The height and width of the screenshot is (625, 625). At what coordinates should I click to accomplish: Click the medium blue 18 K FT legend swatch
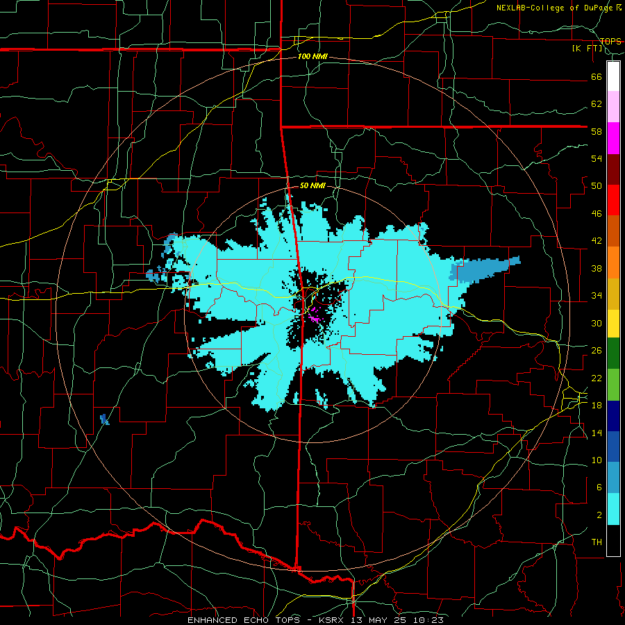(613, 447)
